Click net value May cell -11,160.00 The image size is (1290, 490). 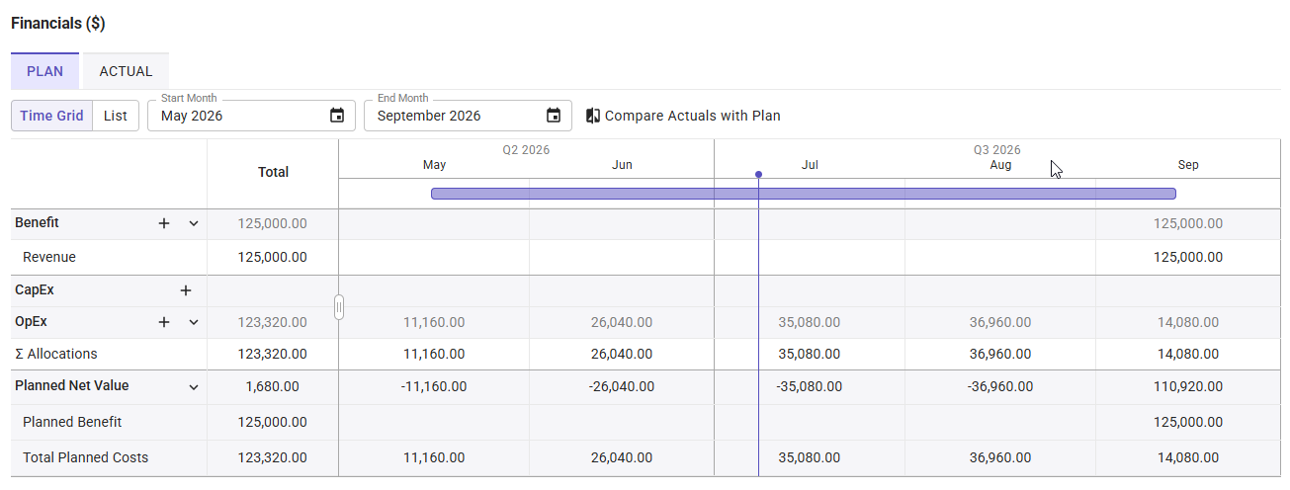[x=434, y=386]
